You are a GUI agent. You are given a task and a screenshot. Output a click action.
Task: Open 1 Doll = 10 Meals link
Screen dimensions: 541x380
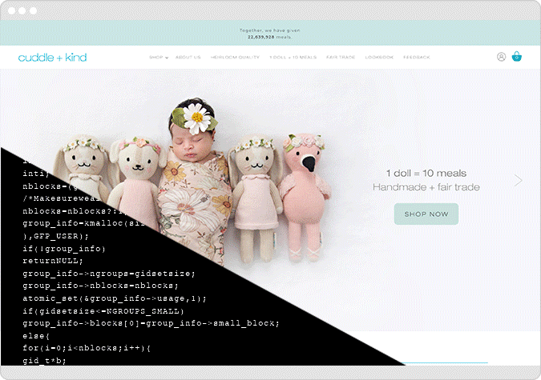coord(293,58)
